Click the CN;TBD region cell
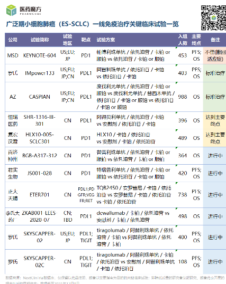 (68, 216)
